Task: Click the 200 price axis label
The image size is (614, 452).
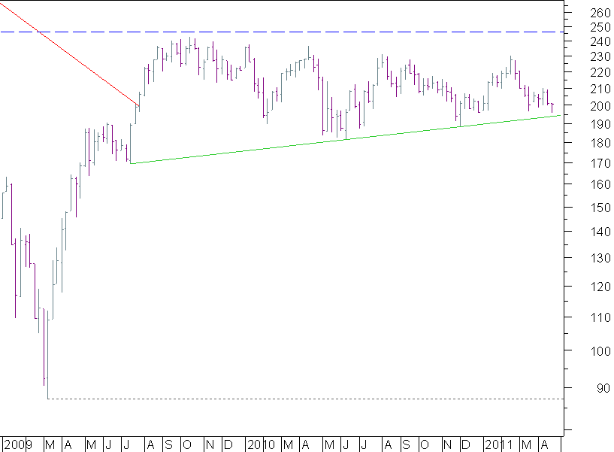Action: pyautogui.click(x=600, y=106)
